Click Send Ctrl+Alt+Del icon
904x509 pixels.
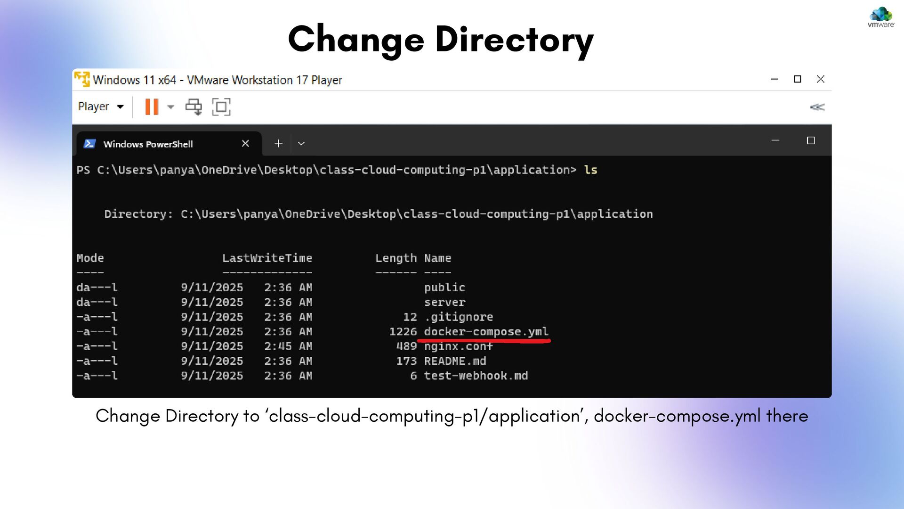tap(194, 107)
